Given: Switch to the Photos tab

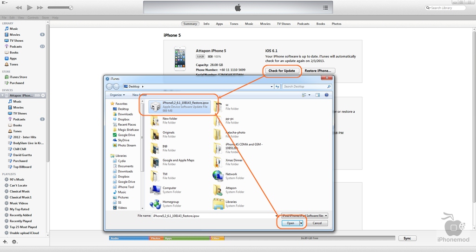Looking at the screenshot, I should pyautogui.click(x=337, y=24).
